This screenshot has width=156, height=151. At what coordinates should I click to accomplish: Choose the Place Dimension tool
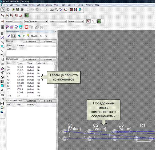(x=2, y=103)
